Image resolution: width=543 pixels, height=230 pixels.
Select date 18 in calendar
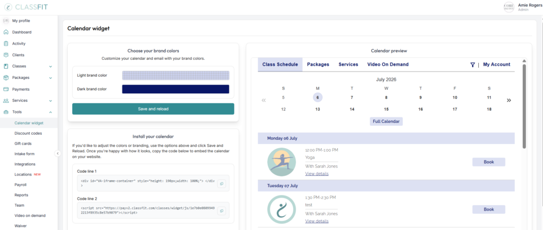coord(489,109)
